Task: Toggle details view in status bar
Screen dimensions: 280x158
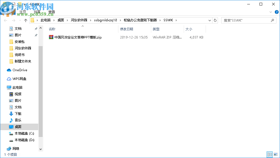Action: (269, 154)
